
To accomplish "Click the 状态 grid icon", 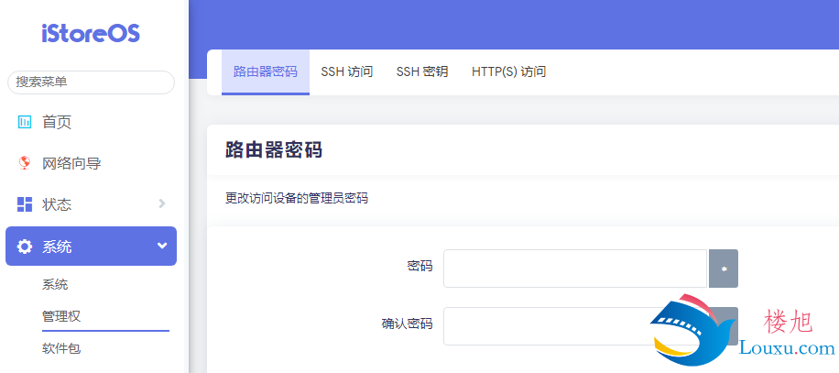I will 25,204.
